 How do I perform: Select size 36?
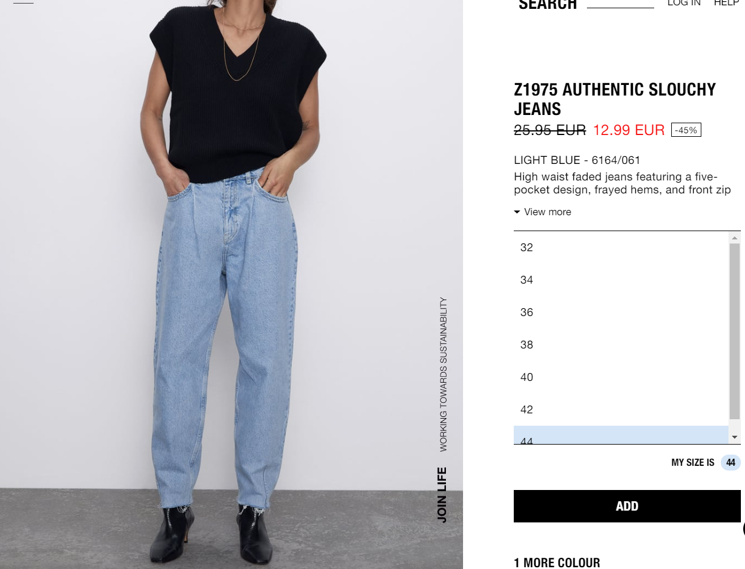[621, 313]
